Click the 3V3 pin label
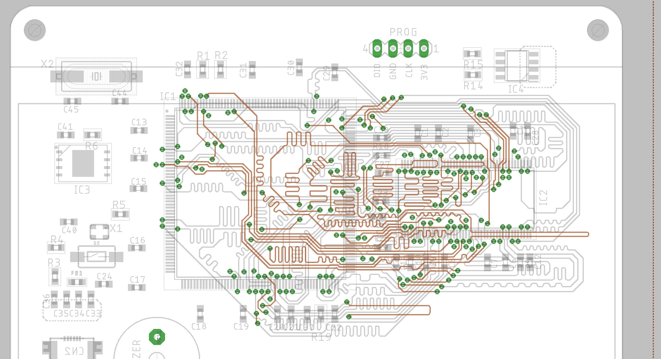 424,72
